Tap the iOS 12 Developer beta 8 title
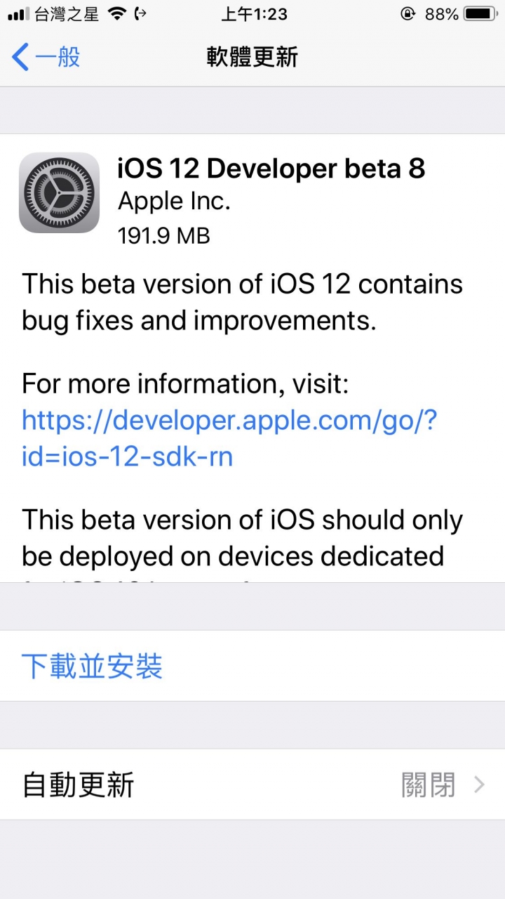Image resolution: width=505 pixels, height=899 pixels. [271, 169]
